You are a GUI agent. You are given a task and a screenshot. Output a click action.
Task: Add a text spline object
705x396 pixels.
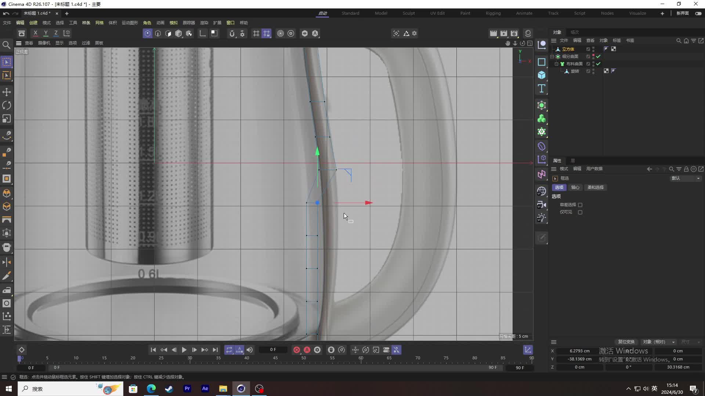click(x=542, y=88)
